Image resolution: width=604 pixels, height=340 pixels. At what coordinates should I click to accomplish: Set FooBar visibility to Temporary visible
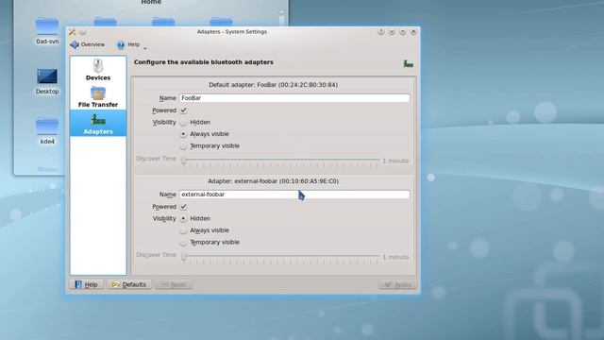[x=183, y=146]
